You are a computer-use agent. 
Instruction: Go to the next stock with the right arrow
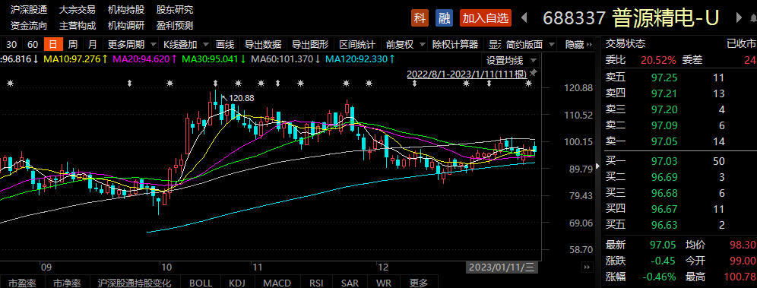pyautogui.click(x=739, y=17)
